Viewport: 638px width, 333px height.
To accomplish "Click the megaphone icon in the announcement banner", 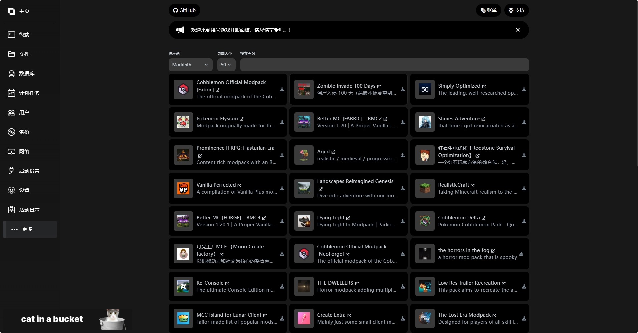I will tap(180, 30).
